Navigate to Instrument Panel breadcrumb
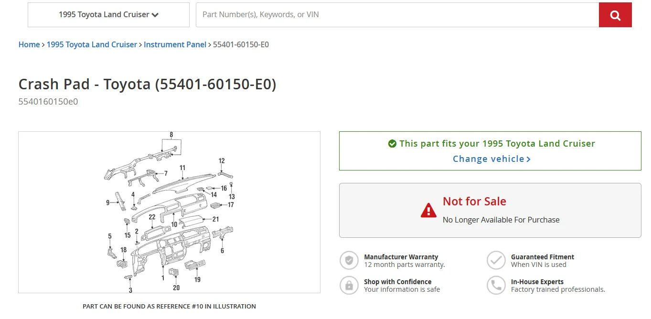The height and width of the screenshot is (319, 651). [175, 44]
